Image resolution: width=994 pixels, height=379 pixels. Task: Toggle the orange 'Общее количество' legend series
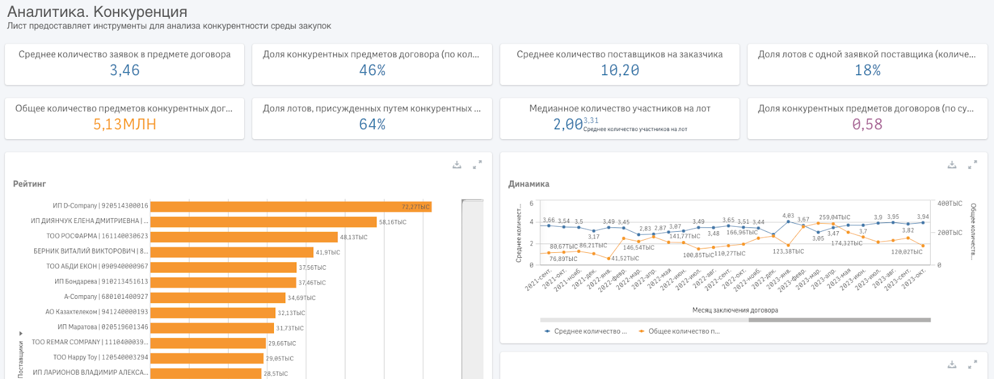pos(680,331)
